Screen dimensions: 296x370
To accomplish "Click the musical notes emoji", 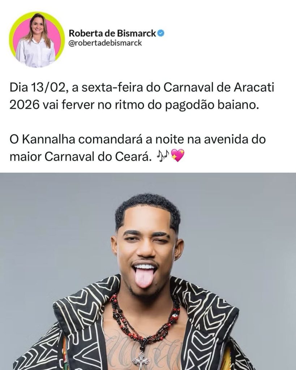I will (x=163, y=156).
